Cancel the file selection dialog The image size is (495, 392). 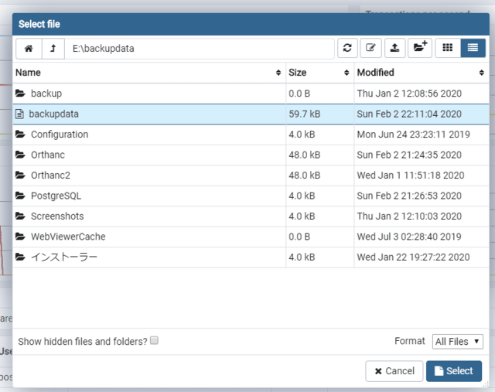(394, 371)
